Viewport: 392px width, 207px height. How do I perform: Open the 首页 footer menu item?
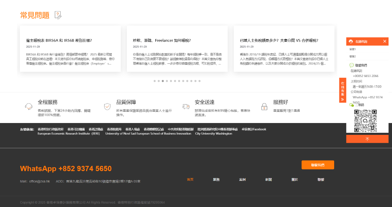(190, 179)
